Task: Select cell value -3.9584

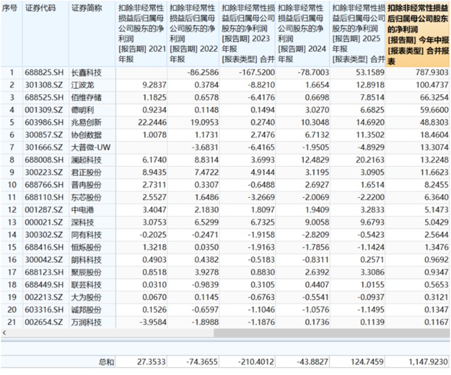Action: click(153, 322)
